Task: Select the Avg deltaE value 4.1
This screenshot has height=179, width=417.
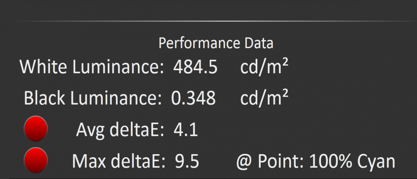Action: (x=186, y=130)
